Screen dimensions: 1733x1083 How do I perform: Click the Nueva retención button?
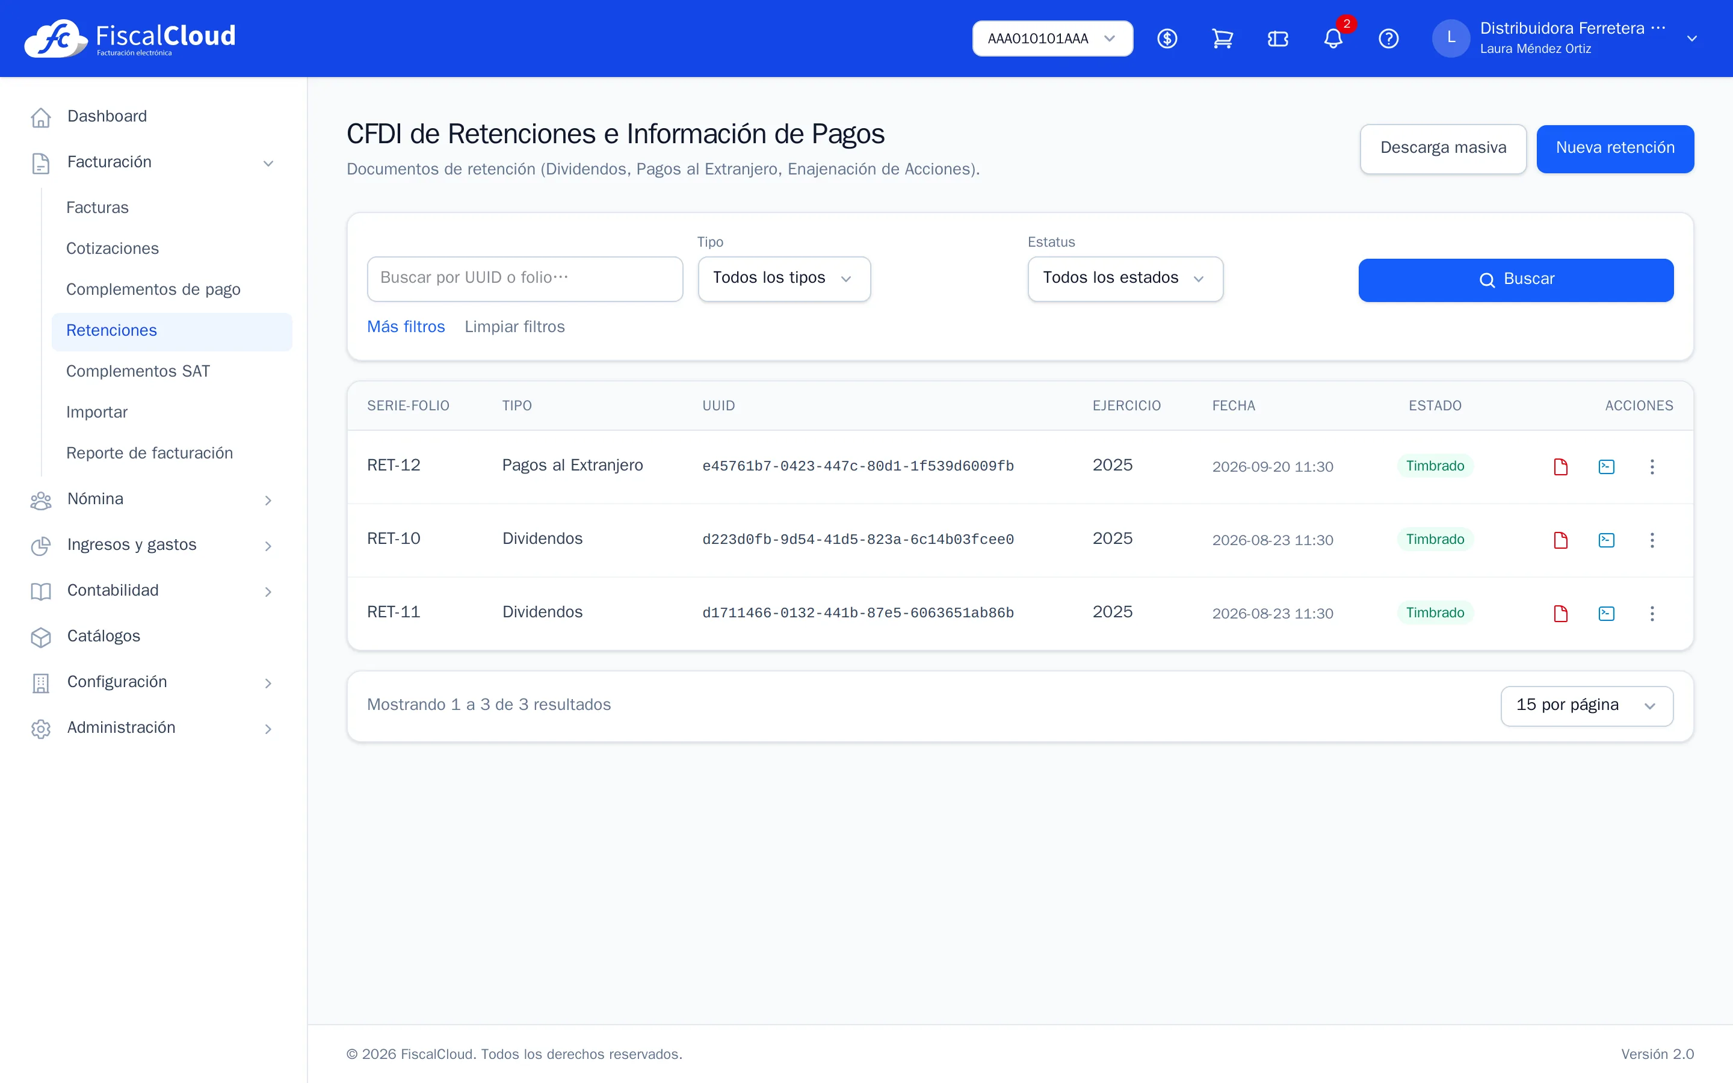[1615, 148]
